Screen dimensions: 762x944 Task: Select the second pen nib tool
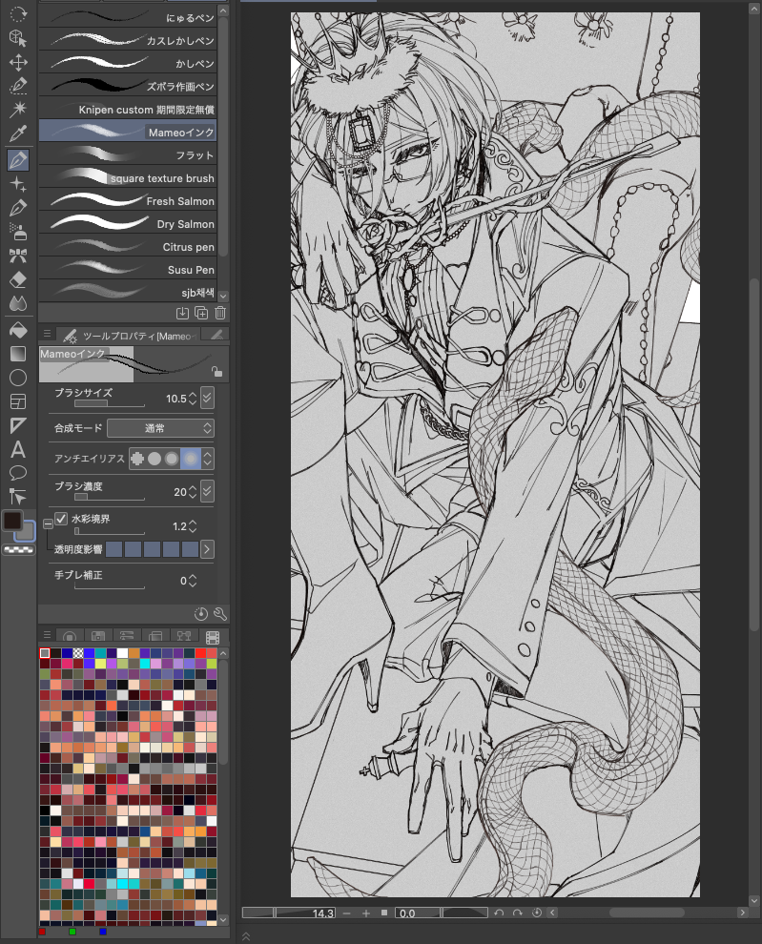18,208
